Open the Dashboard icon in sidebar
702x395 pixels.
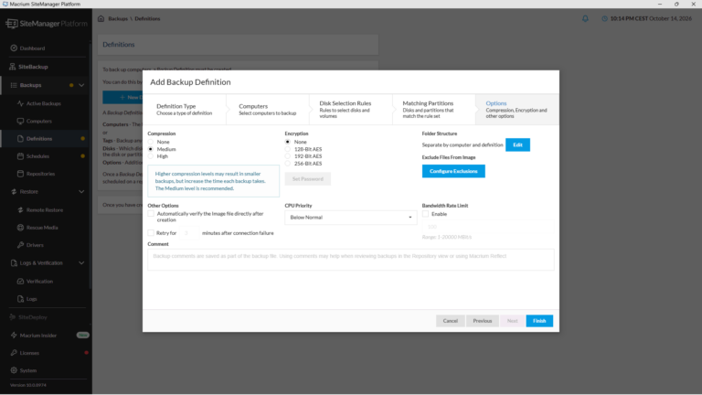[x=14, y=48]
